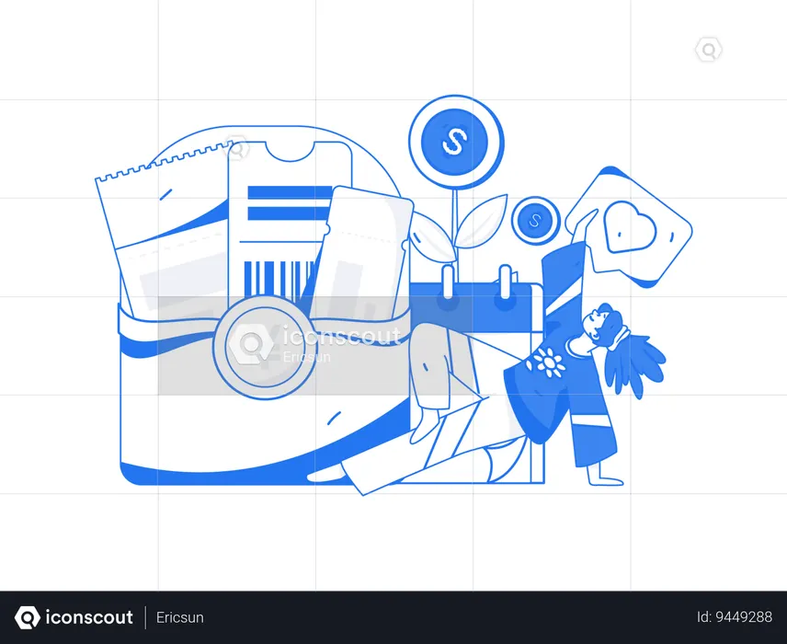Click the iconscout logo in footer
Screen dimensions: 787x644
point(74,617)
